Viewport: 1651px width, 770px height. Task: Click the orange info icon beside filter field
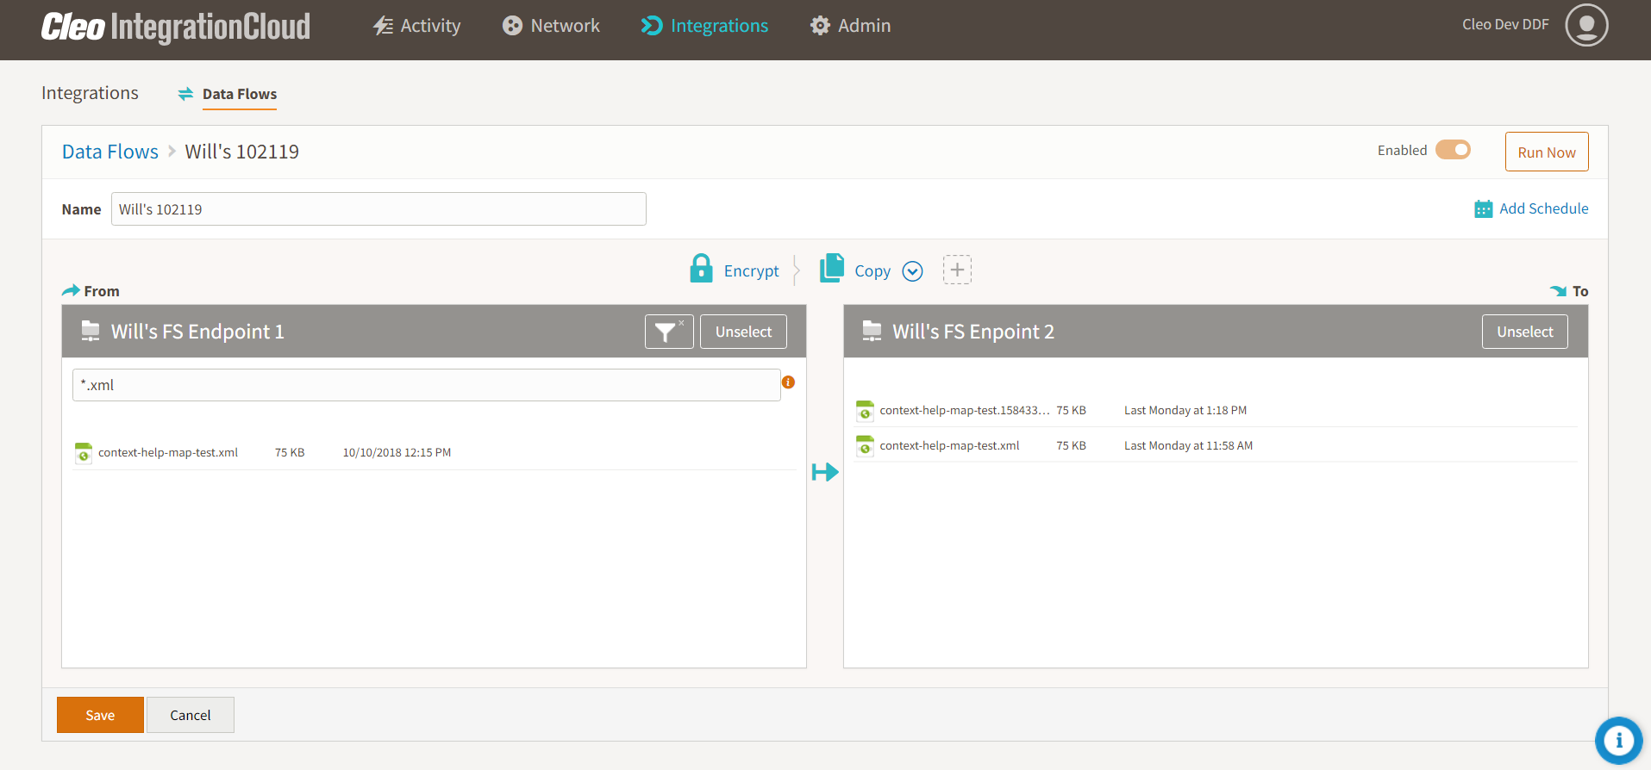[x=788, y=382]
